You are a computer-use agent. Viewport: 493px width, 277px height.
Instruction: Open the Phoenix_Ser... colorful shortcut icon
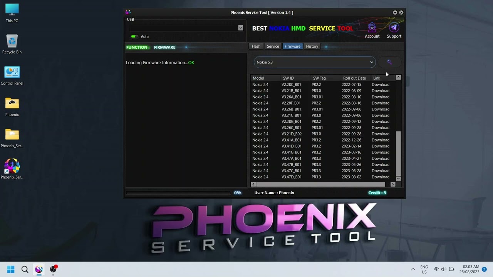[12, 169]
